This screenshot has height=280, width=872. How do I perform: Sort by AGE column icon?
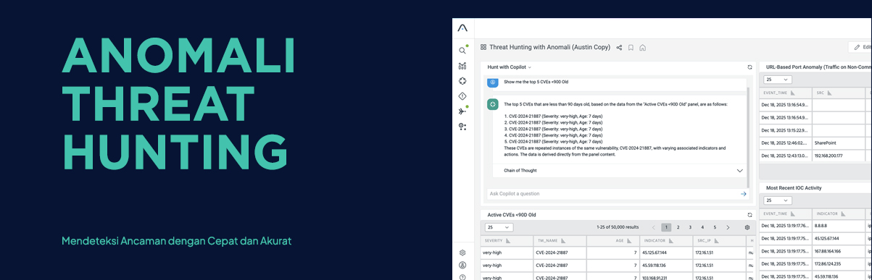629,241
